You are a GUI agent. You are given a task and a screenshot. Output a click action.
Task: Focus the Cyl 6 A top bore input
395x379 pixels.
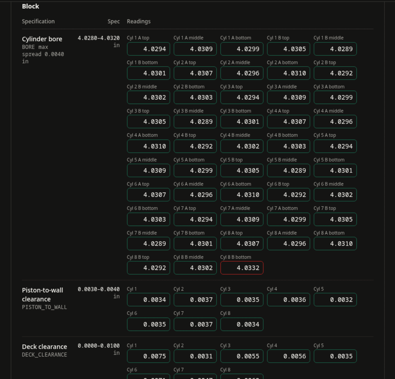tap(149, 195)
